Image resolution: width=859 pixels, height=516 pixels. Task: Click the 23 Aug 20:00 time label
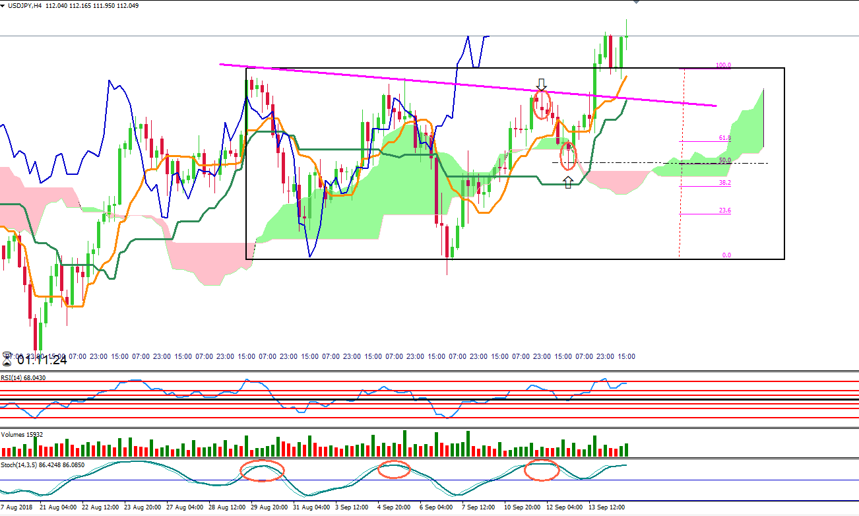point(143,507)
